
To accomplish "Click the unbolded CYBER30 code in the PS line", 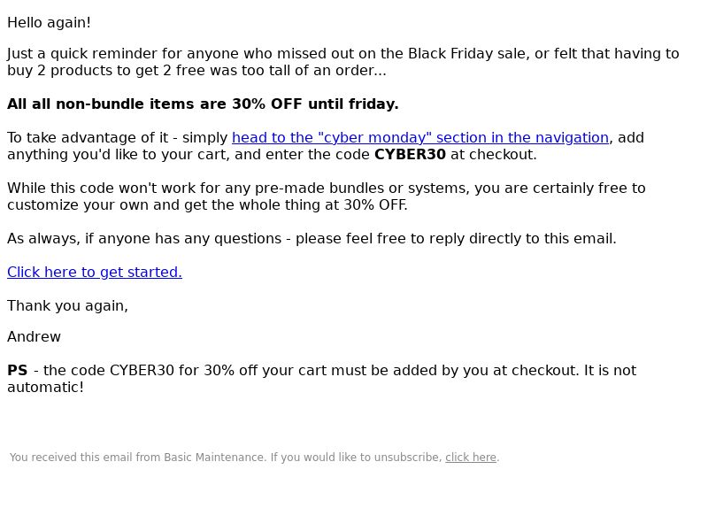I will tap(142, 370).
